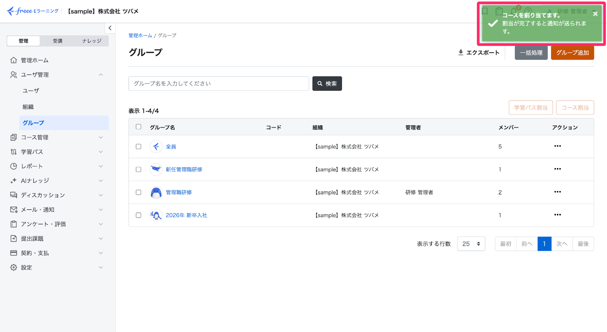Click the avatar of 2026年 新卒入社
The image size is (607, 332).
coord(156,215)
